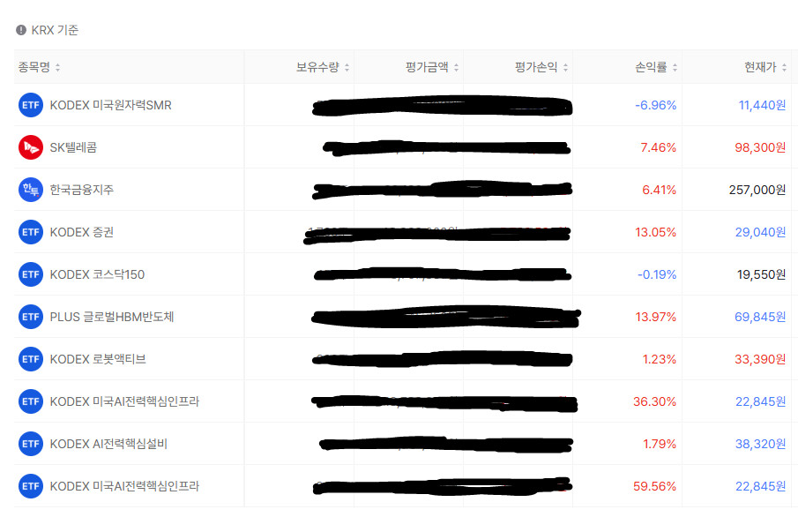Open KODEX 미국AI전력핵심인프라 in the 59.56% row
Viewport: 798px width, 517px height.
pyautogui.click(x=124, y=486)
